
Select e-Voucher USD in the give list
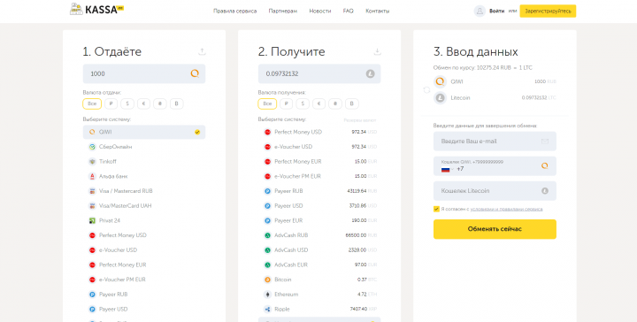144,250
